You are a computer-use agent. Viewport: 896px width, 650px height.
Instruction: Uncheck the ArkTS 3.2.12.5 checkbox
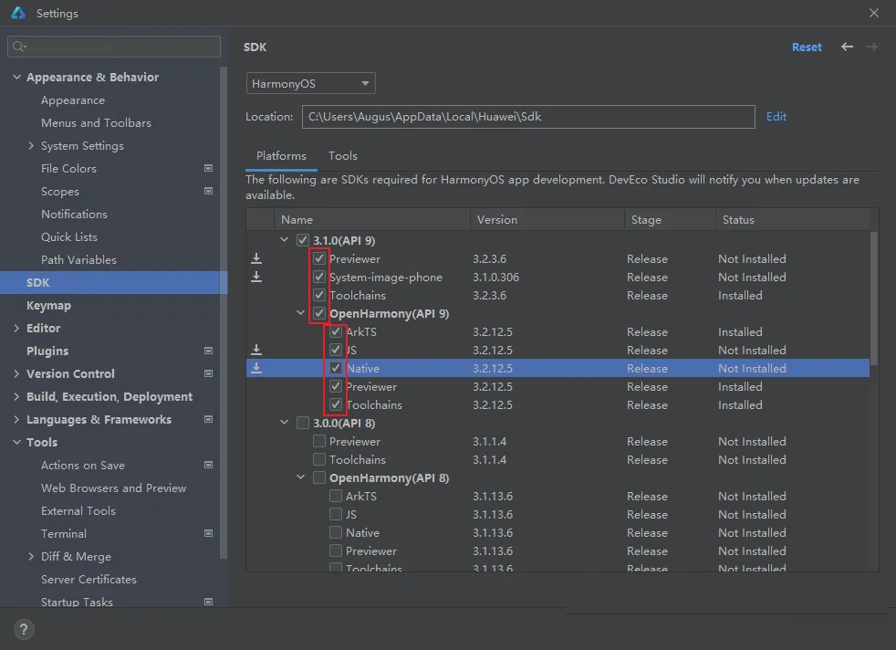[336, 331]
